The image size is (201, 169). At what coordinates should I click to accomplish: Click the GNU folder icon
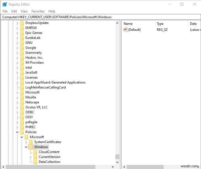point(22,43)
